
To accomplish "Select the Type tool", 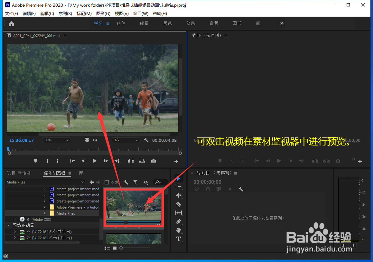I will click(x=179, y=239).
